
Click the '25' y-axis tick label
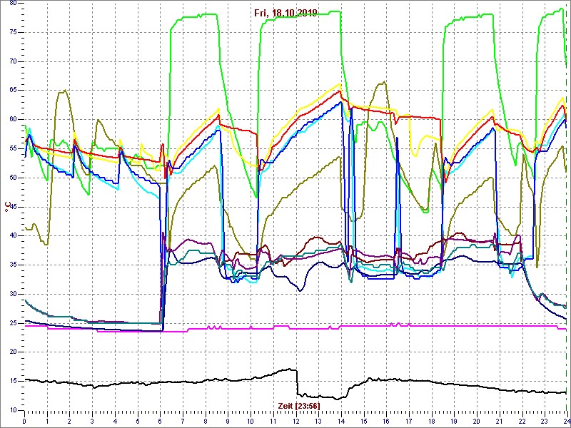point(12,323)
